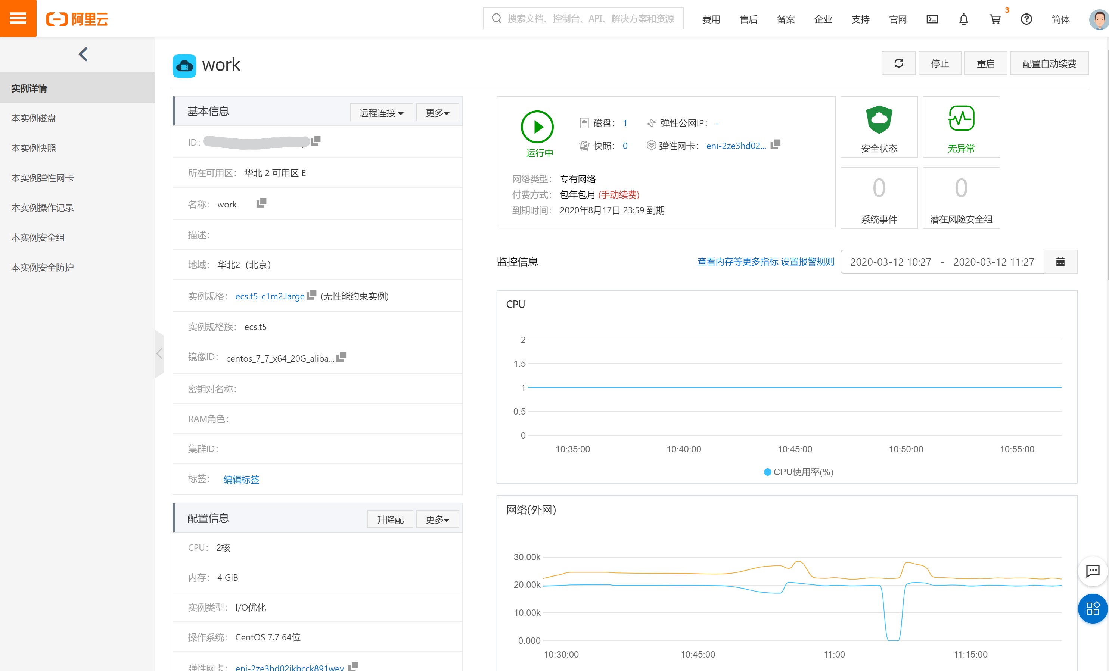Click the security status shield icon
The height and width of the screenshot is (671, 1109).
(x=879, y=120)
